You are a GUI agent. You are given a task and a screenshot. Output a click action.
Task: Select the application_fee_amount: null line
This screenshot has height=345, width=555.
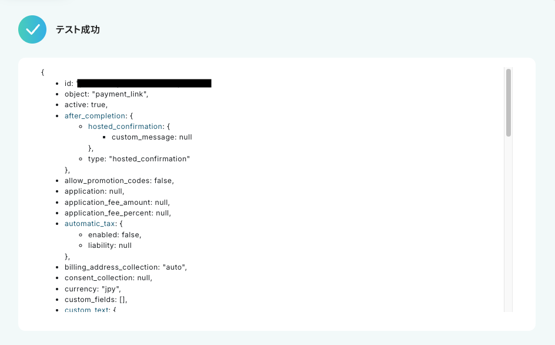click(117, 203)
